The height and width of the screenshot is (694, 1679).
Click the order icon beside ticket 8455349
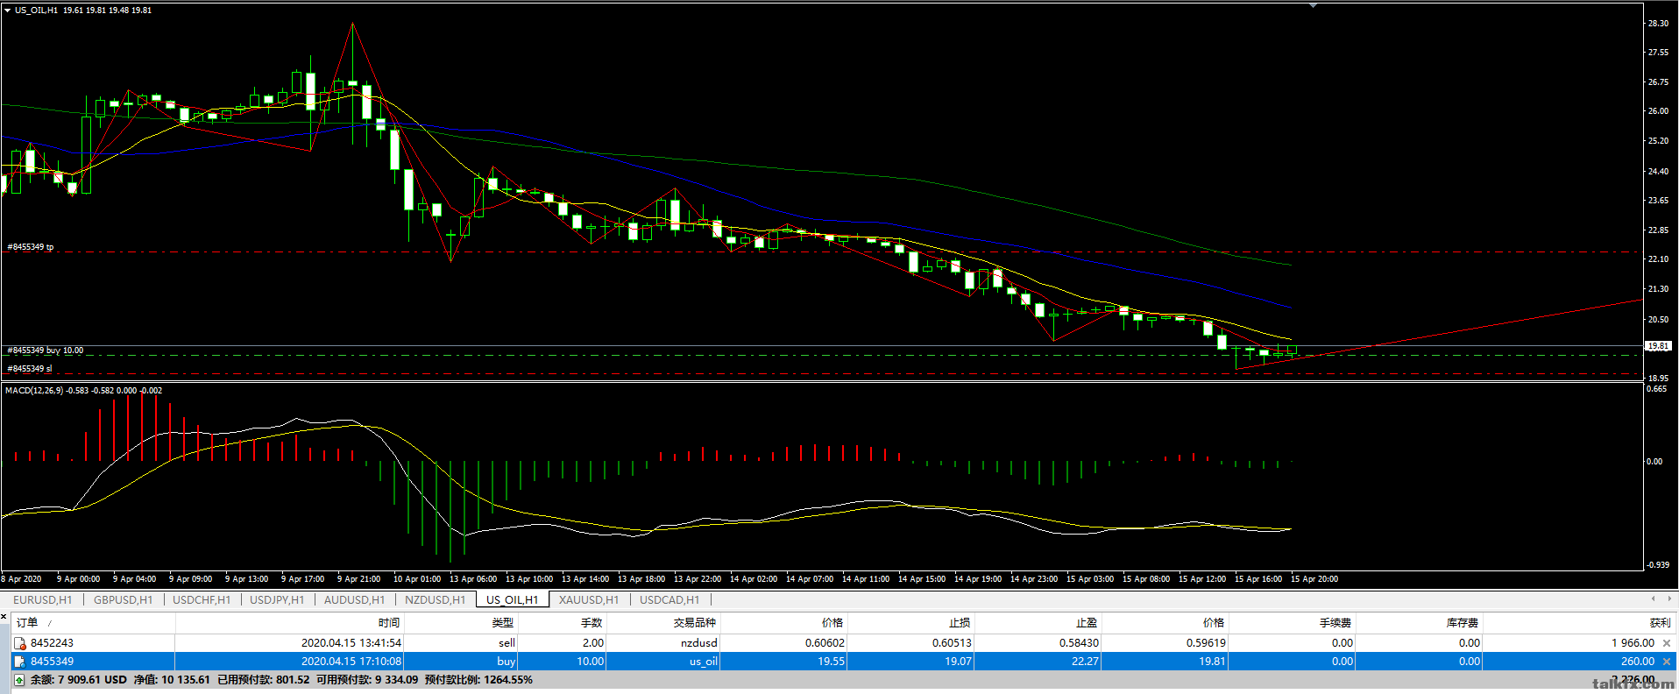tap(19, 662)
